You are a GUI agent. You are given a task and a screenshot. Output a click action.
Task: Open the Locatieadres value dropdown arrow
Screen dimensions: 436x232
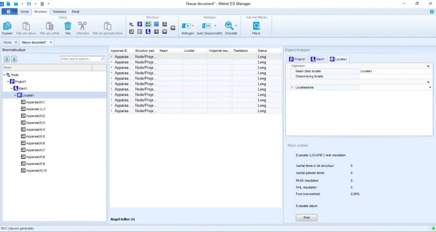click(430, 87)
